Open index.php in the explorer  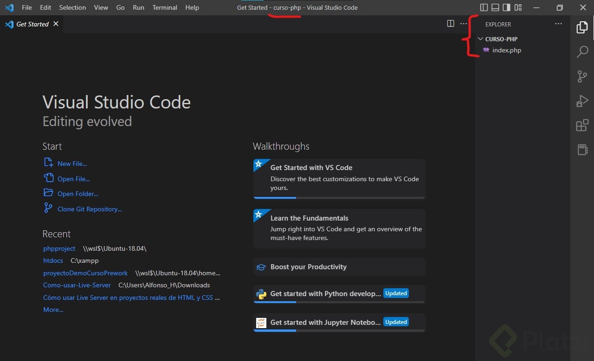click(506, 50)
